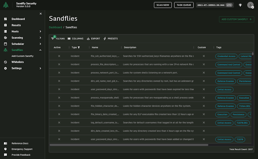The image size is (258, 159).
Task: Click the Hosts server icon
Action: click(5, 31)
